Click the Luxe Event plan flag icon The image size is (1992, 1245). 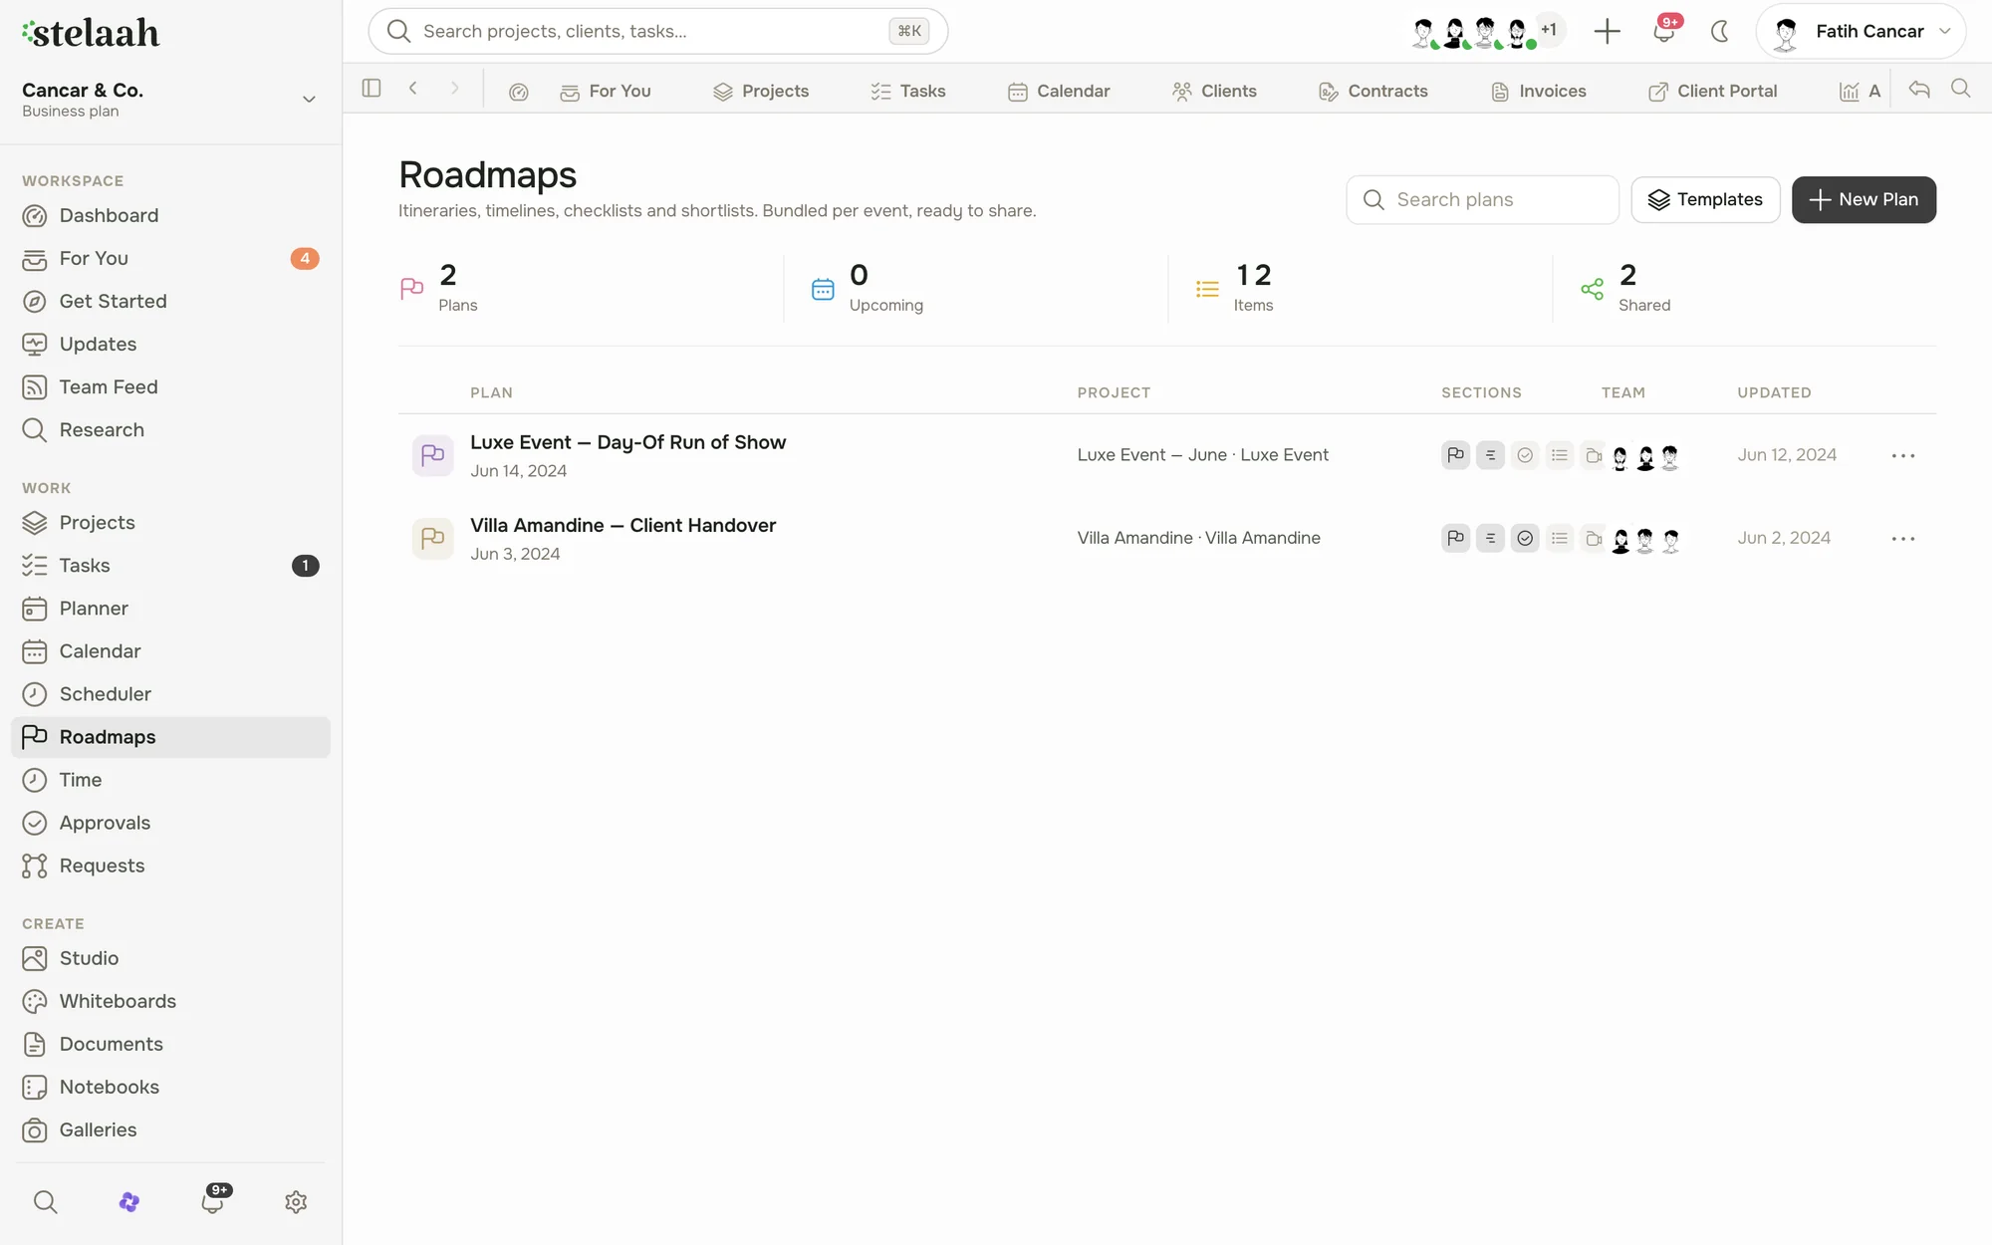point(432,455)
